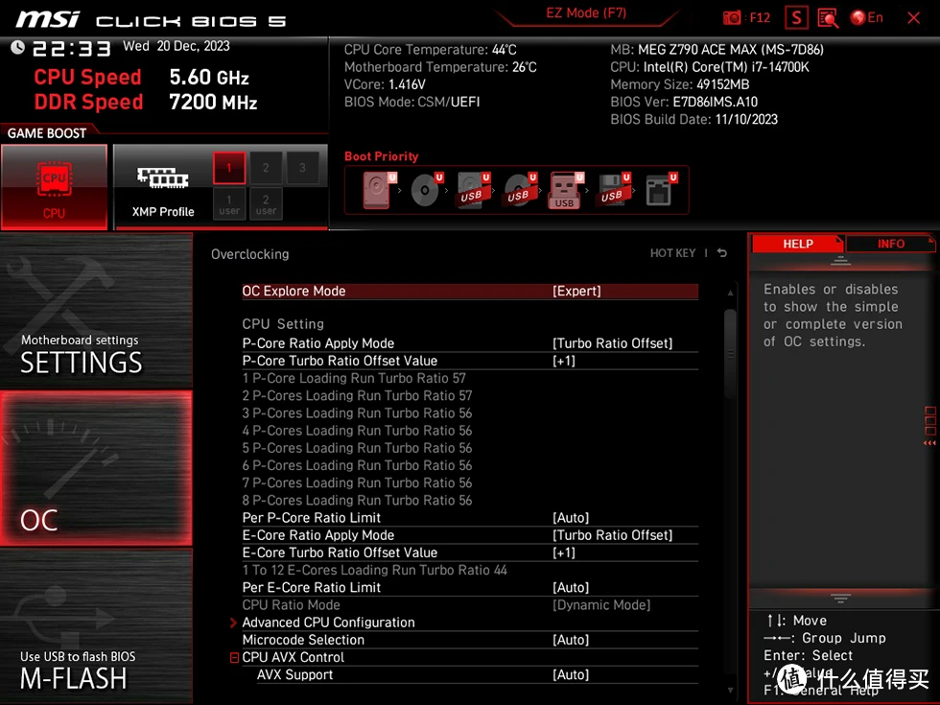Edit E-Core Turbo Ratio Offset Value
The image size is (940, 705).
coord(470,552)
